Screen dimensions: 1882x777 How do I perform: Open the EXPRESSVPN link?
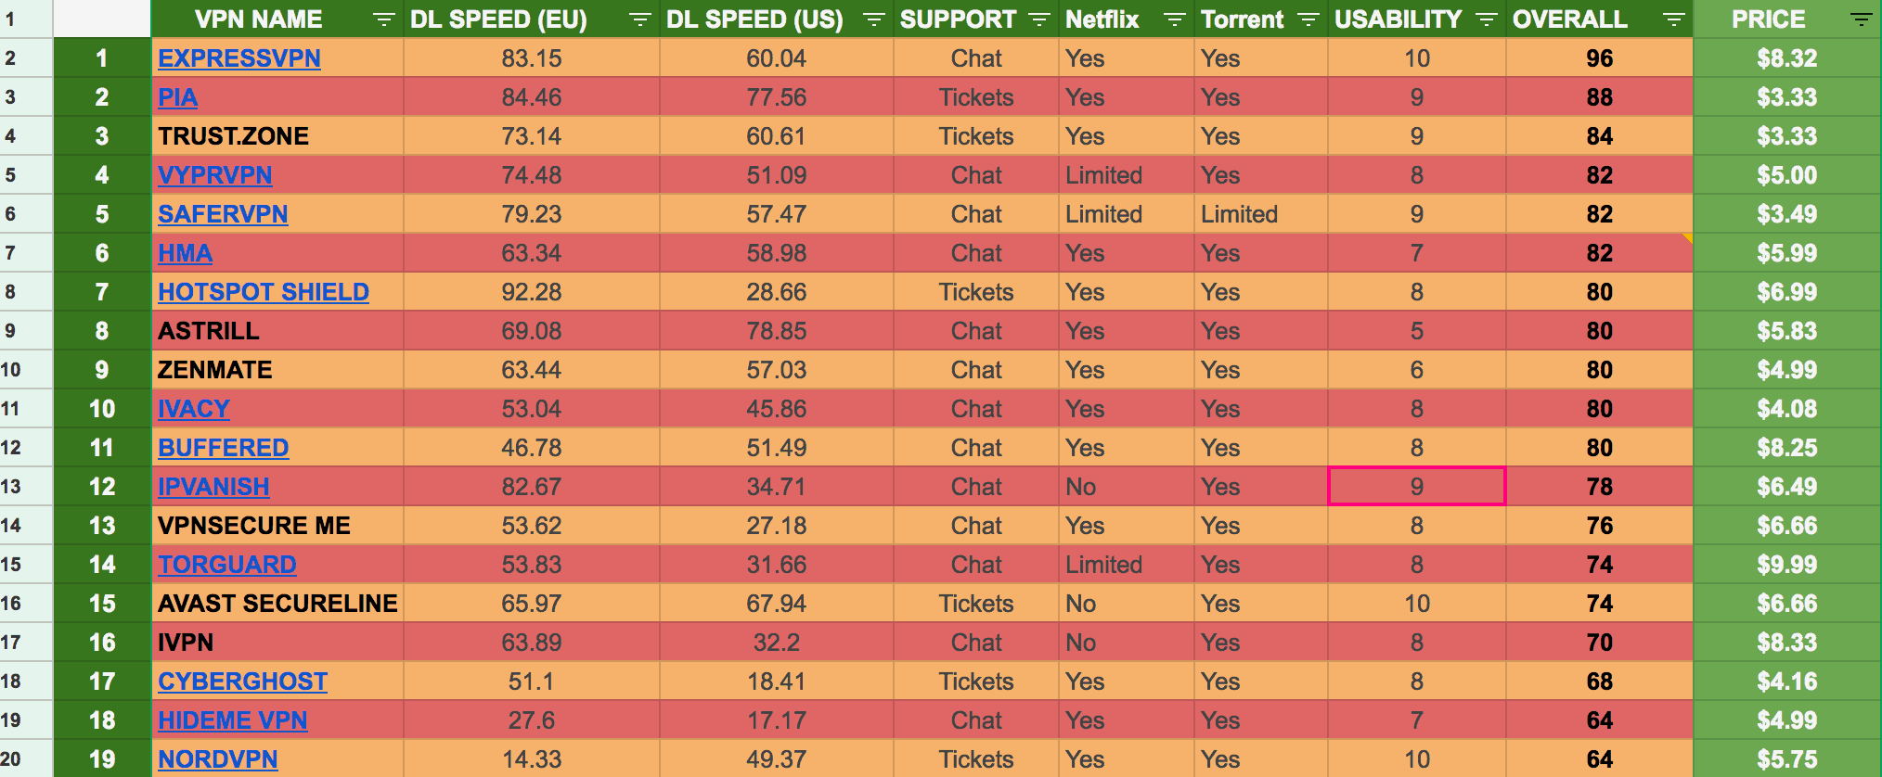click(x=238, y=58)
